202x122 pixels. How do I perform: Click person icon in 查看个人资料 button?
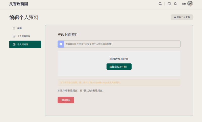[175, 17]
